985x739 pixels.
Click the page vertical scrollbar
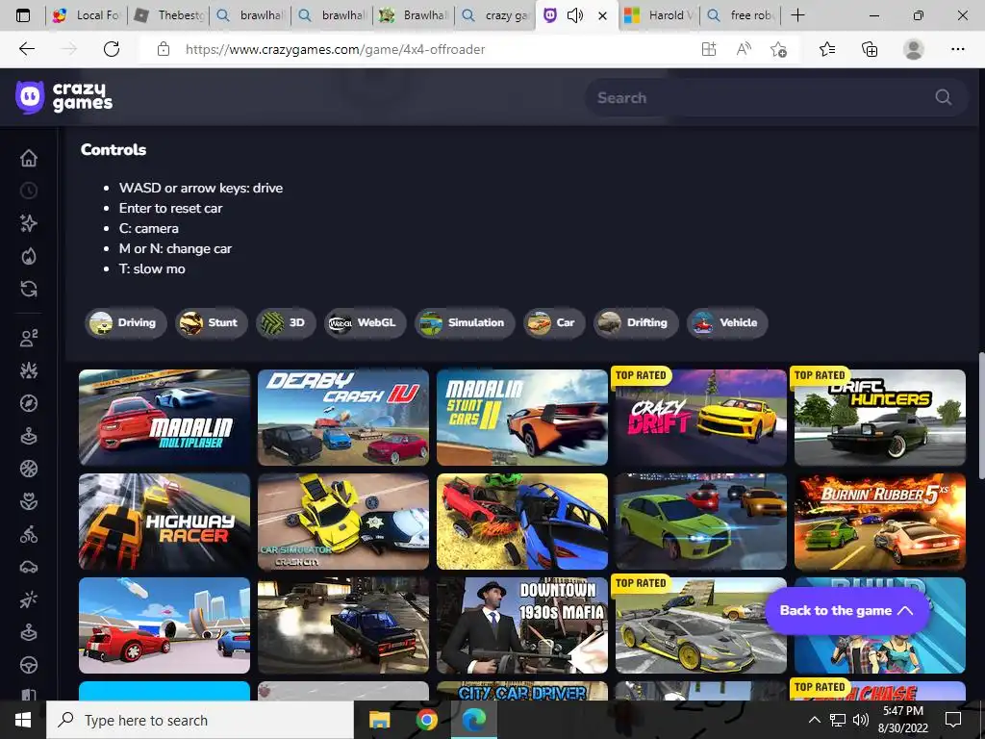(x=980, y=415)
